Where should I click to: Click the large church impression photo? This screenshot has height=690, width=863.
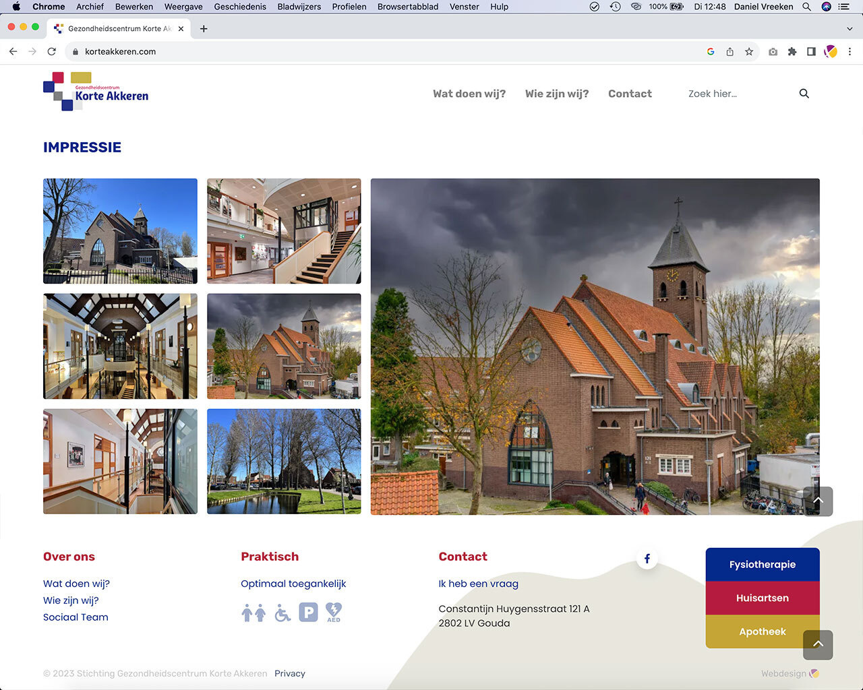(595, 346)
